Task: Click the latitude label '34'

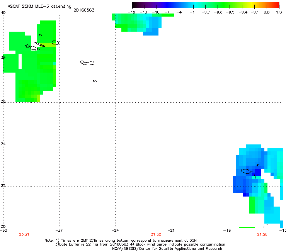Action: pyautogui.click(x=3, y=144)
